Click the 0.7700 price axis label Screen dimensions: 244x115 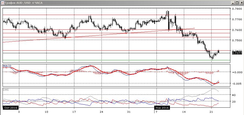point(237,19)
